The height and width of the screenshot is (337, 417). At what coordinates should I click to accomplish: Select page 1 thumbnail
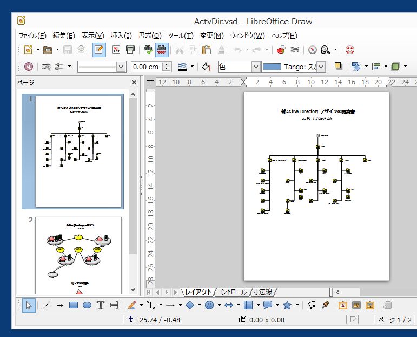[x=78, y=151]
